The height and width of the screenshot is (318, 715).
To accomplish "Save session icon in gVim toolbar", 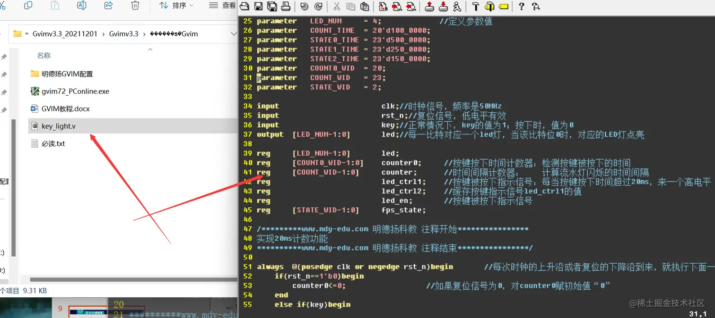I will pos(443,6).
